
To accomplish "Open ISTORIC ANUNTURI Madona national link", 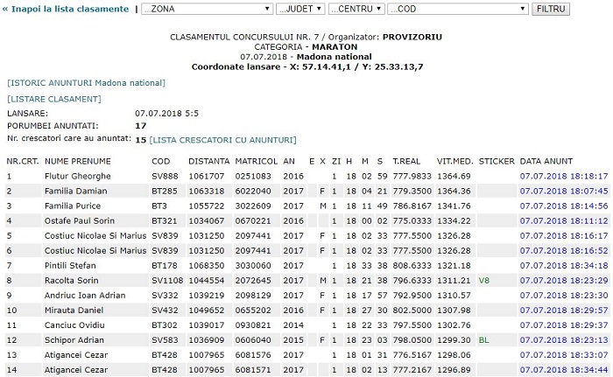I will (86, 83).
